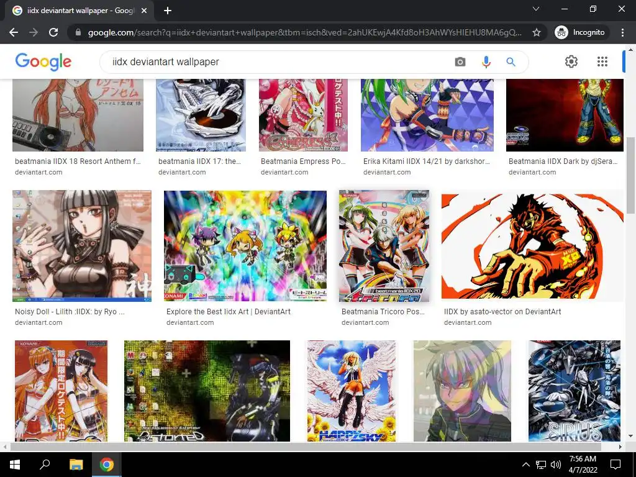
Task: Click 'Explore the Best Iidx Art | DeviantArt' title
Action: pyautogui.click(x=229, y=312)
